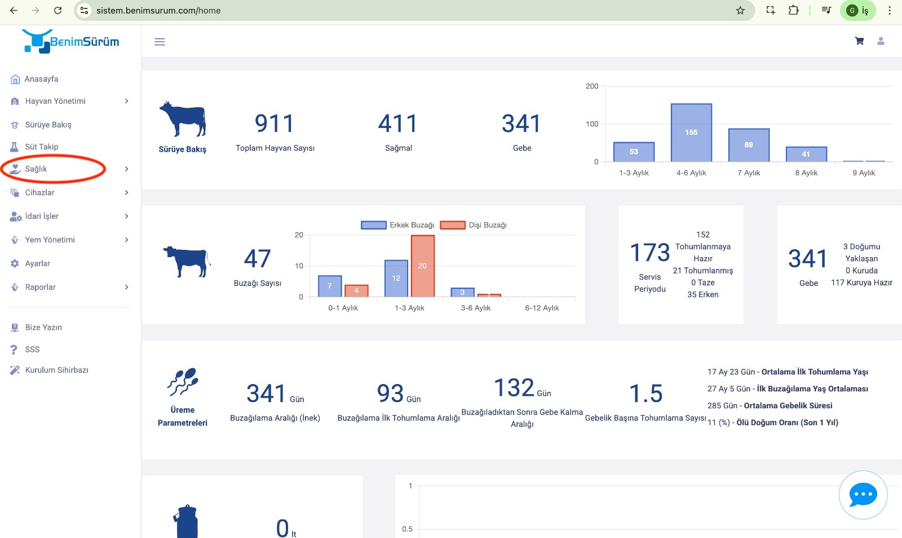Click the Üreme Parametreleri card title
The height and width of the screenshot is (538, 902).
click(x=183, y=416)
